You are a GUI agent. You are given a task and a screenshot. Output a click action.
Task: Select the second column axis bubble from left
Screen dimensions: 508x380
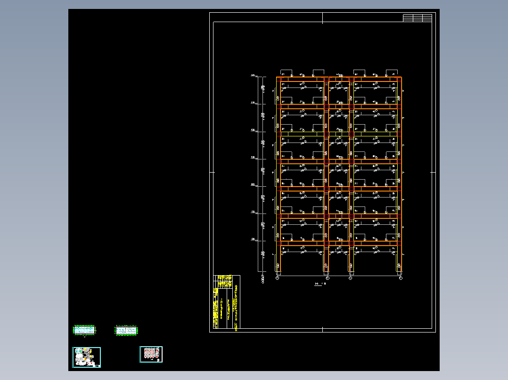coord(328,278)
